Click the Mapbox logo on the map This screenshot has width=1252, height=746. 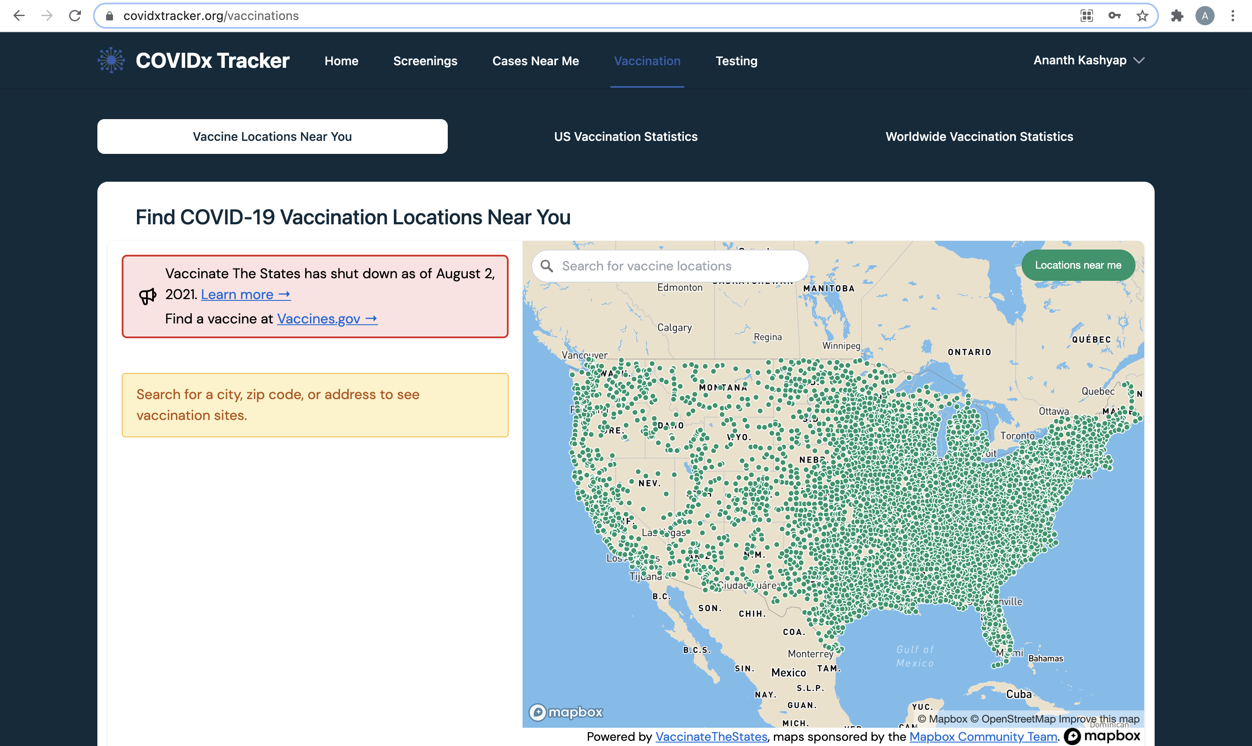coord(566,712)
